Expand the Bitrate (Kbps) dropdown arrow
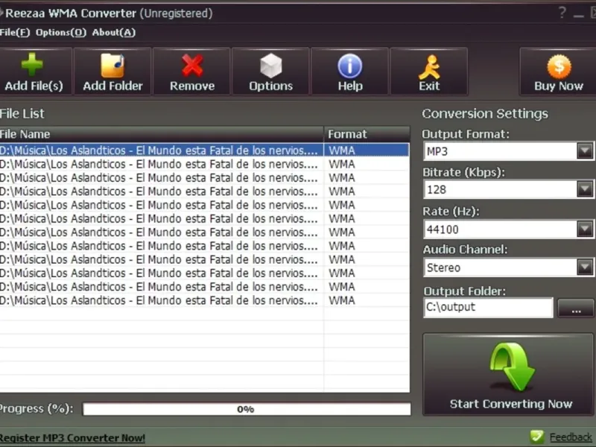Screen dimensions: 596x447 585,189
